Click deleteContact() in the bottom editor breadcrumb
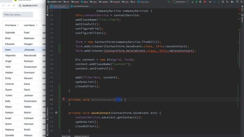 pyautogui.click(x=82, y=136)
